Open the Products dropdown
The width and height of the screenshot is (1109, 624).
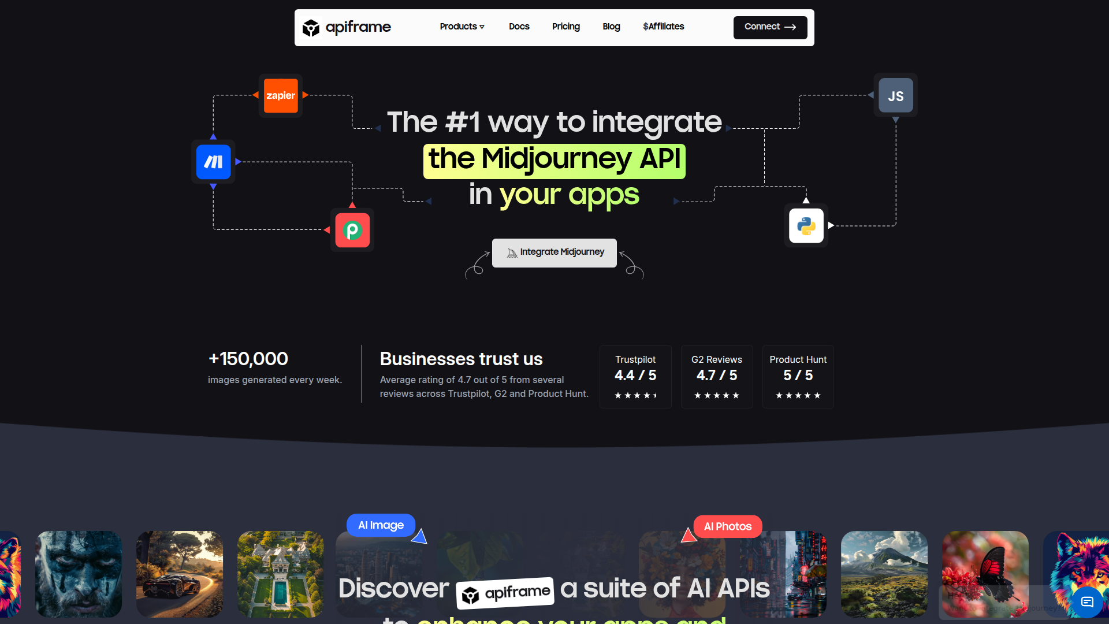[x=462, y=27]
